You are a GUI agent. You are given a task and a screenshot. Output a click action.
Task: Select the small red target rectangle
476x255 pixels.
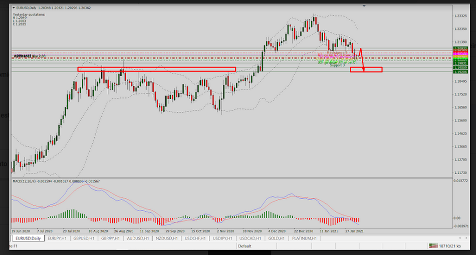click(x=366, y=69)
